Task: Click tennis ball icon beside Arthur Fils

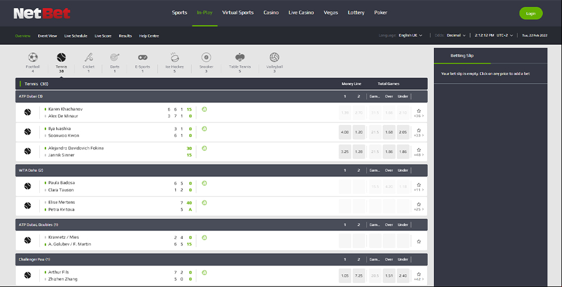Action: [28, 275]
